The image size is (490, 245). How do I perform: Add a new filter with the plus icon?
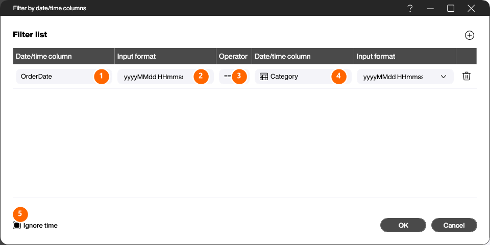(470, 35)
